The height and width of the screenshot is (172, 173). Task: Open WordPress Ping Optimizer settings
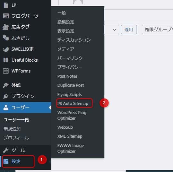pyautogui.click(x=72, y=116)
